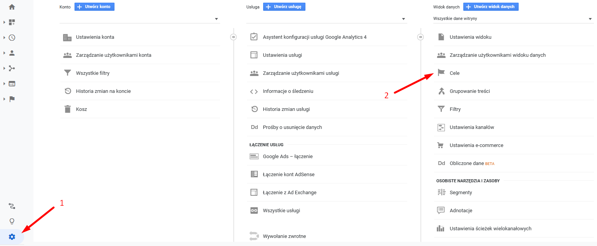This screenshot has width=597, height=246.
Task: Click the bar chart icon beside Ustawienia ścieżek wielokanałowych
Action: pos(441,228)
